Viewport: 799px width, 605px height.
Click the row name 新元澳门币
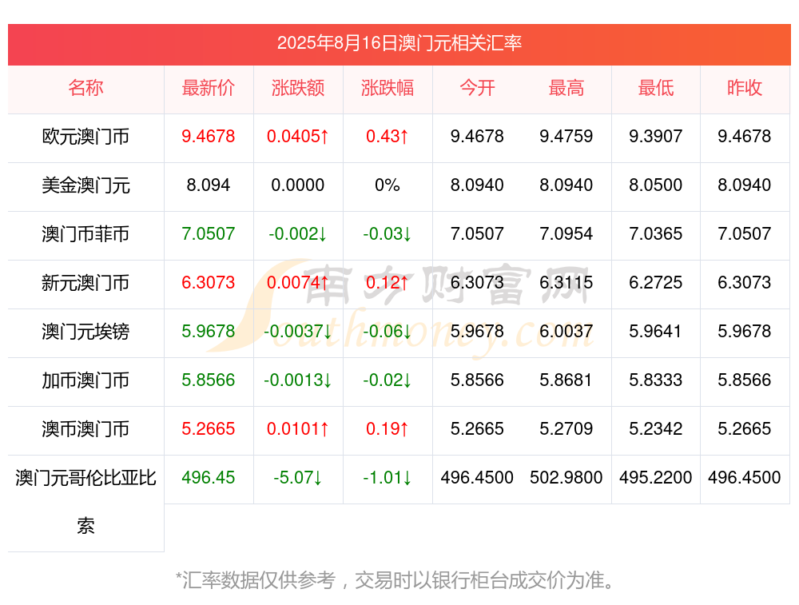pyautogui.click(x=85, y=282)
